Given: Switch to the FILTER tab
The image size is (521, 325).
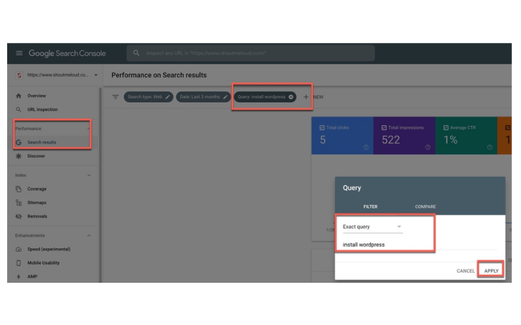Looking at the screenshot, I should (370, 207).
